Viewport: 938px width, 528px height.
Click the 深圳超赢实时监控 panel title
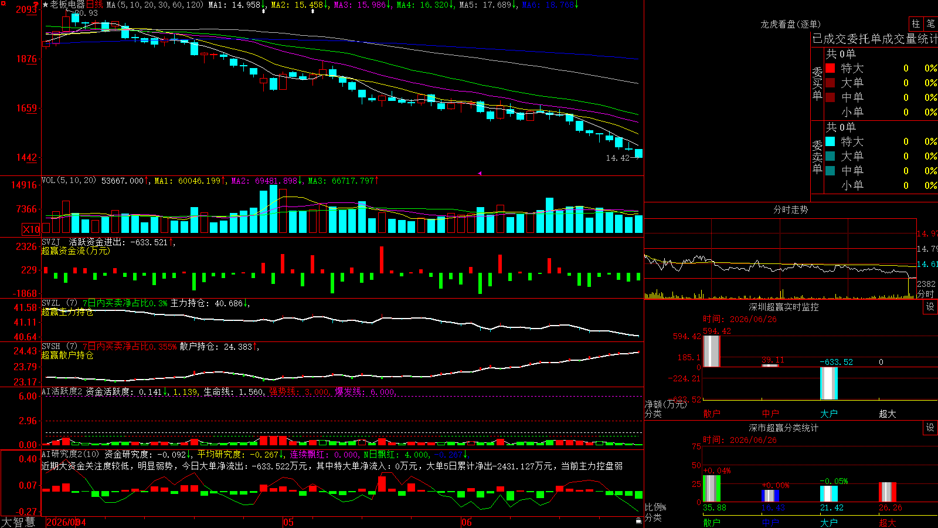[784, 307]
